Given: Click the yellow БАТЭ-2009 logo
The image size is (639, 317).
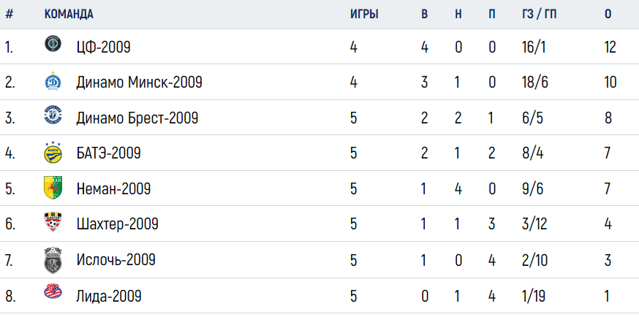Looking at the screenshot, I should (53, 153).
